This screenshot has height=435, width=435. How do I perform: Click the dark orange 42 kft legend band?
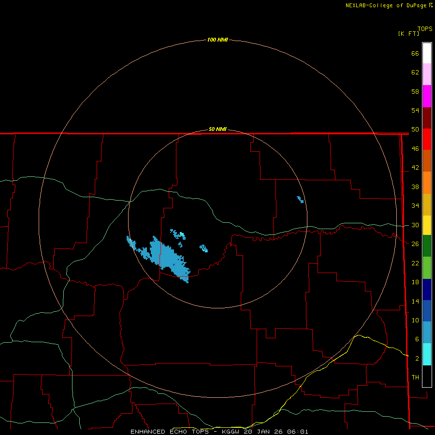[427, 160]
